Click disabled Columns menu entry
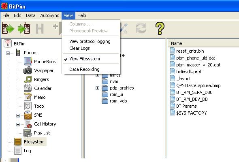239x162 pixels. (x=91, y=24)
